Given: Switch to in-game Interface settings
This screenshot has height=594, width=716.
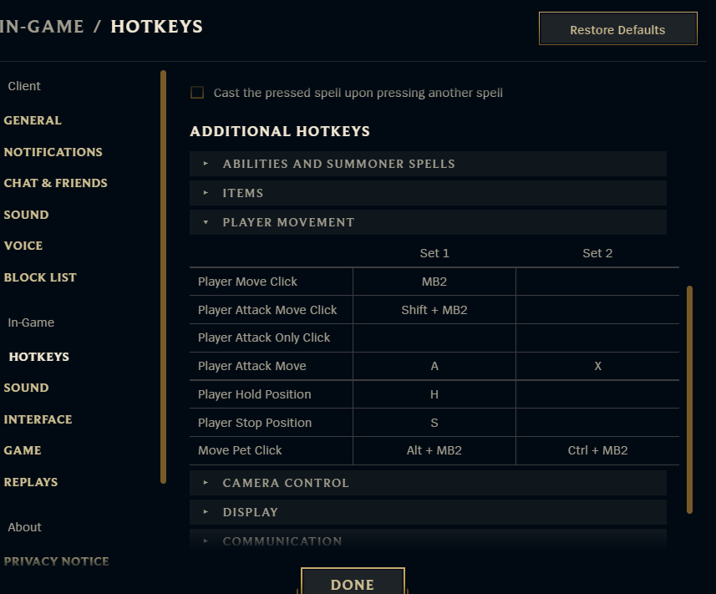Looking at the screenshot, I should [x=38, y=419].
